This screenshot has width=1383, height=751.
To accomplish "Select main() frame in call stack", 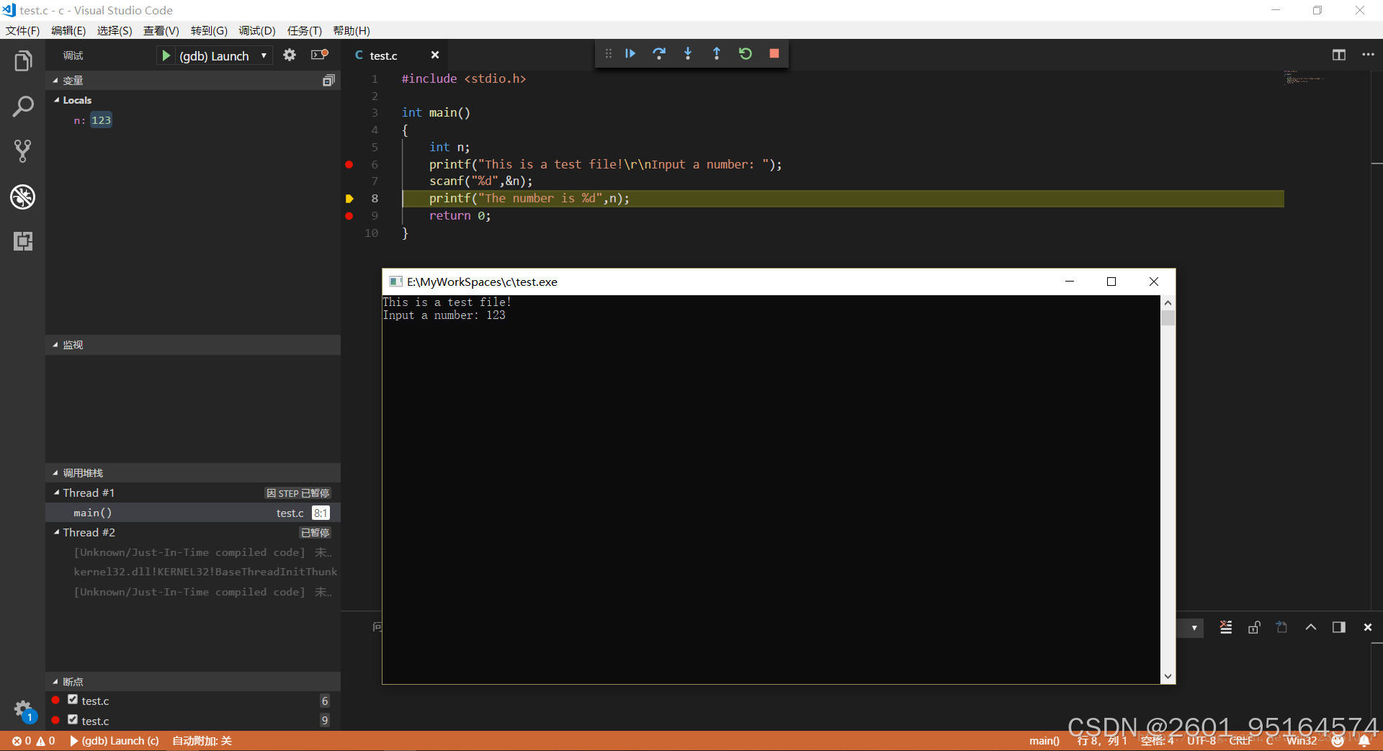I will (193, 513).
